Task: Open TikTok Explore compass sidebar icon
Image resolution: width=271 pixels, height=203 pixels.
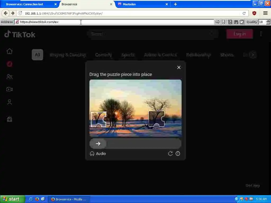Action: [x=10, y=64]
